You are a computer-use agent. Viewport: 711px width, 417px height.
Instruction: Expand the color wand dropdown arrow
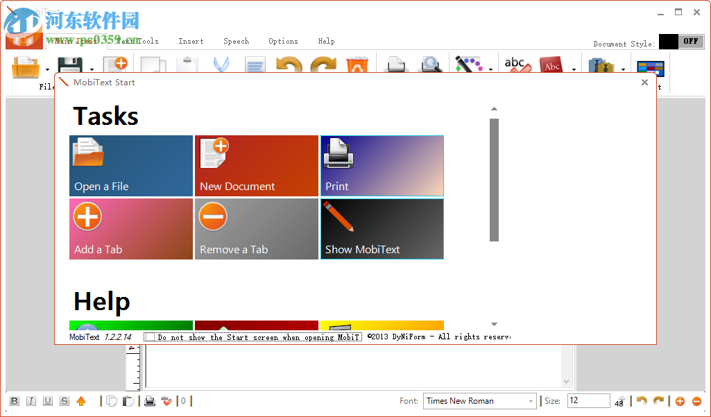click(490, 69)
